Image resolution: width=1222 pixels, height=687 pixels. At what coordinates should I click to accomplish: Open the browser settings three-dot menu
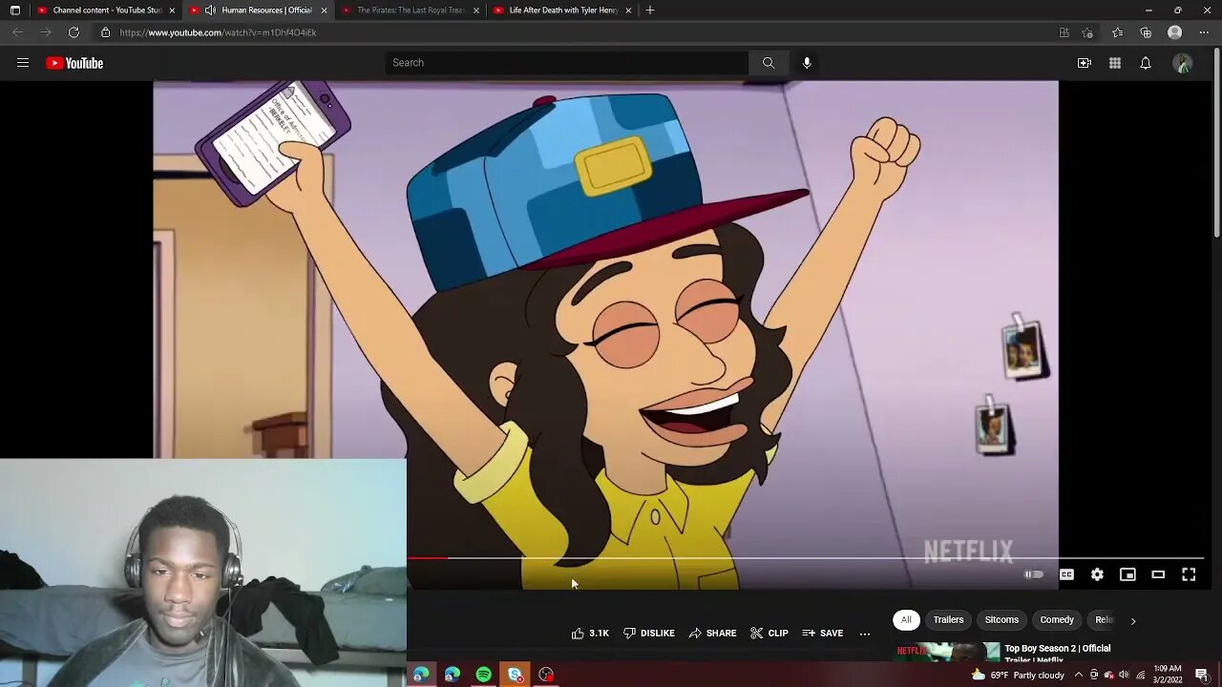pyautogui.click(x=1203, y=32)
